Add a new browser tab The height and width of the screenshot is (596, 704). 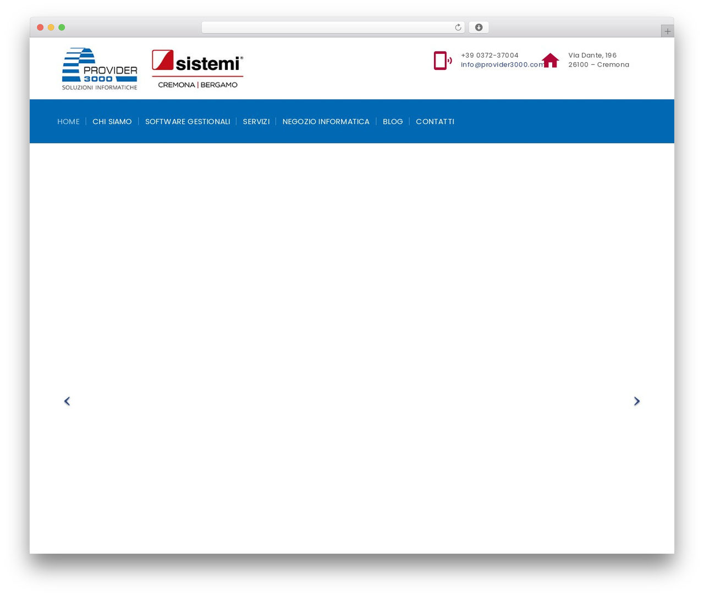point(667,31)
